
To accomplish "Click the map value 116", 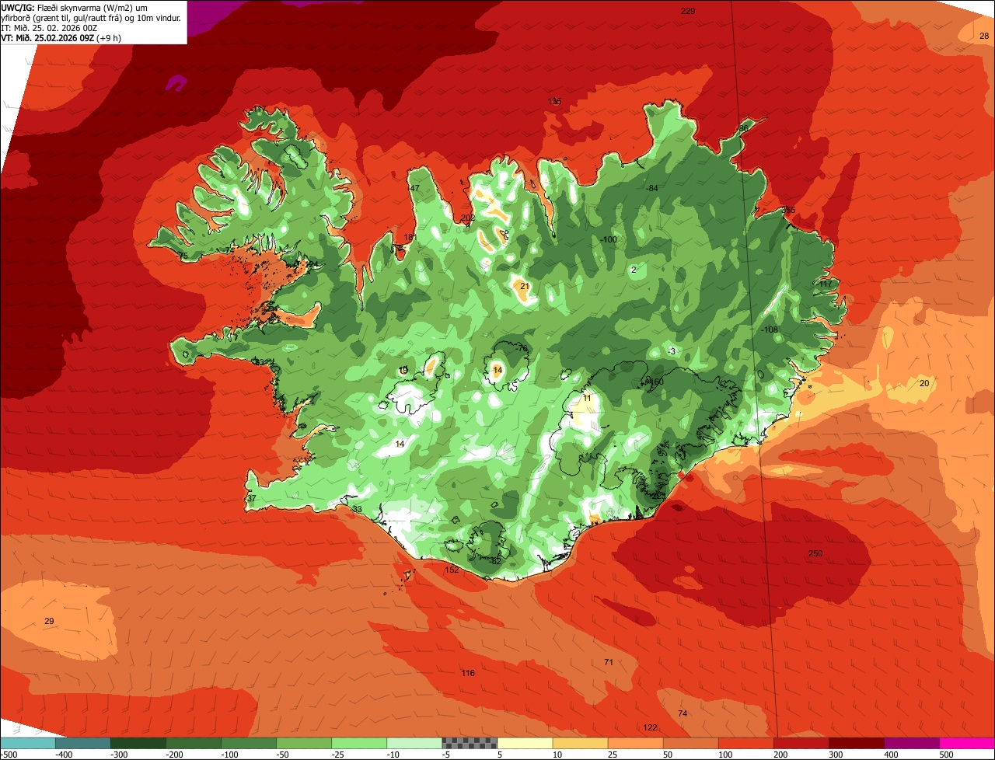I will click(467, 673).
